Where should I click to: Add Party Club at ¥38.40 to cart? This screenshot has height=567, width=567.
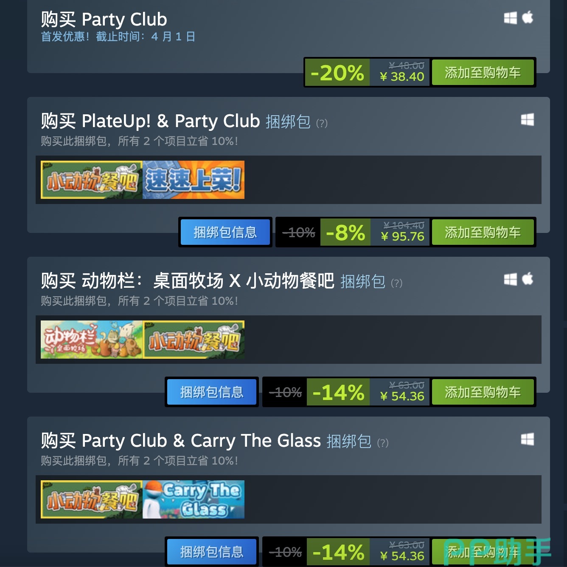483,73
